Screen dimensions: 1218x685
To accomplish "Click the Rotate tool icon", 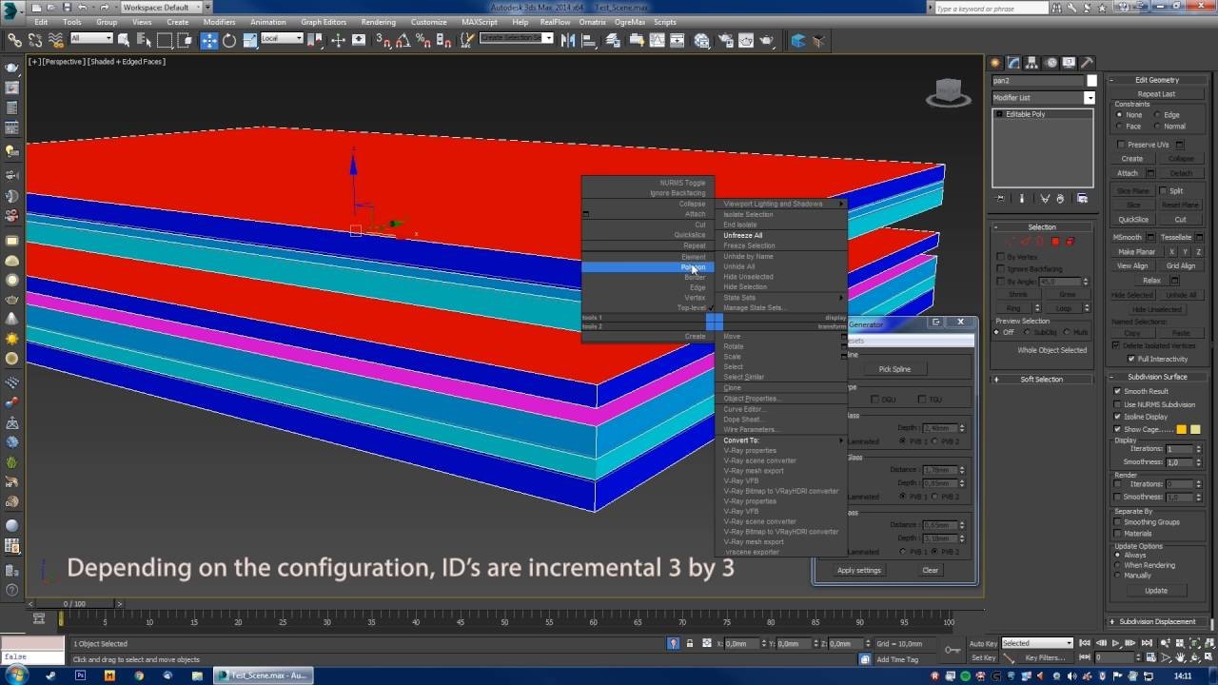I will click(229, 40).
